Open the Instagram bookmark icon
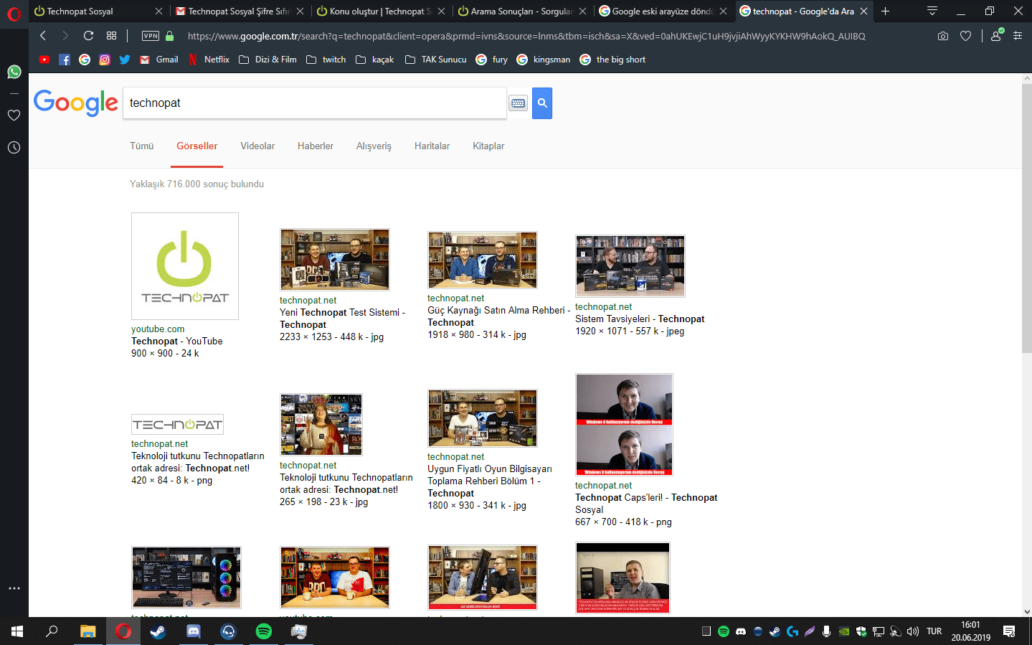Image resolution: width=1032 pixels, height=645 pixels. (x=105, y=60)
